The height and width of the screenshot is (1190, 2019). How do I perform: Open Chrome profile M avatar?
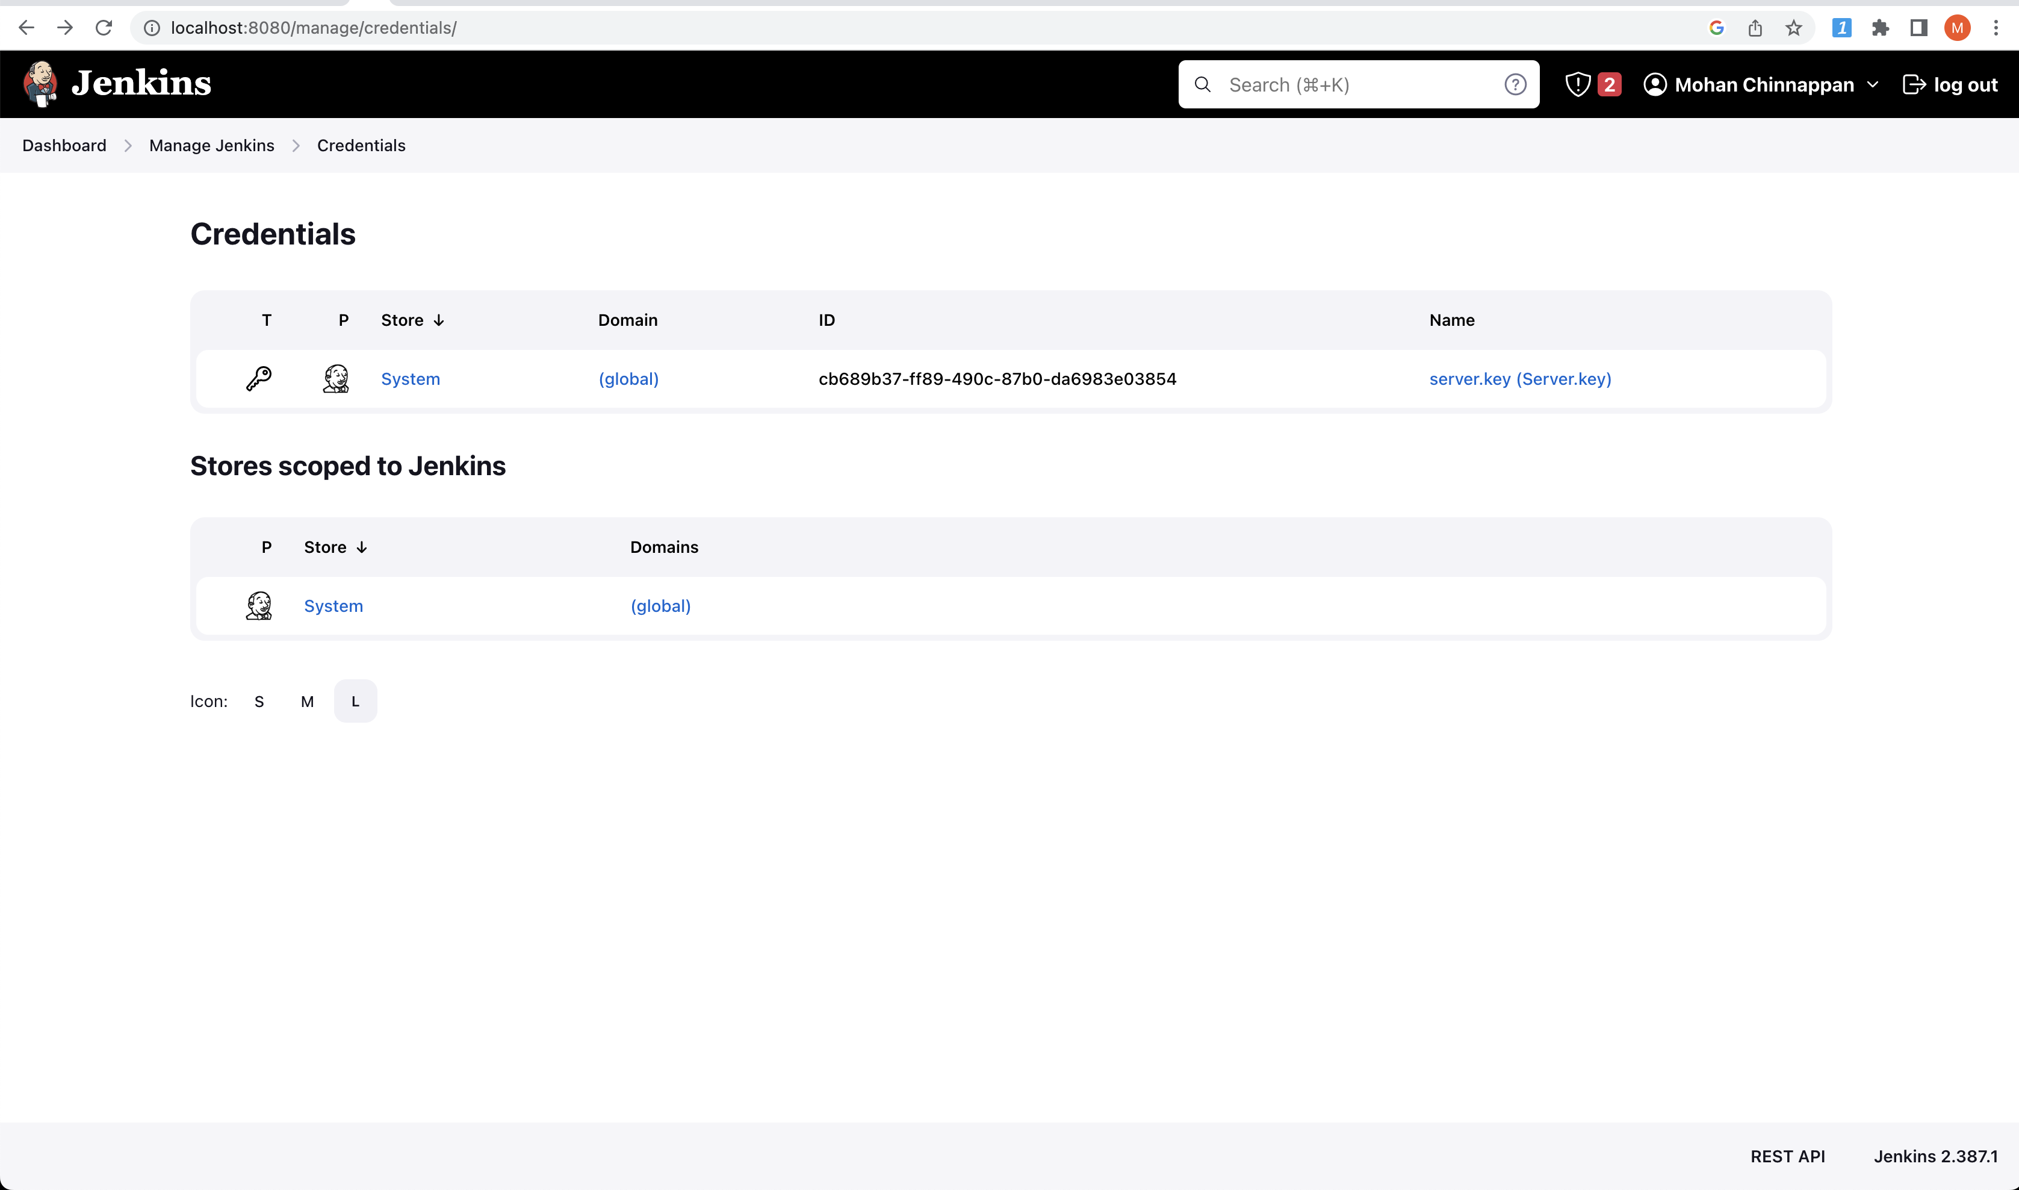tap(1956, 28)
